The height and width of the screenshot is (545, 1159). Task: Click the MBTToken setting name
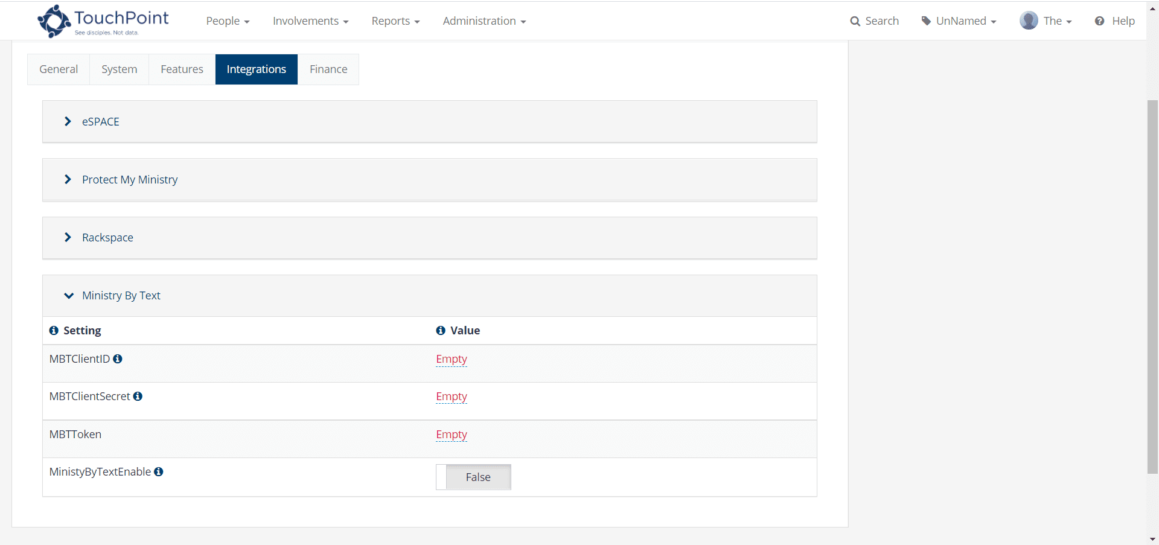(x=75, y=435)
